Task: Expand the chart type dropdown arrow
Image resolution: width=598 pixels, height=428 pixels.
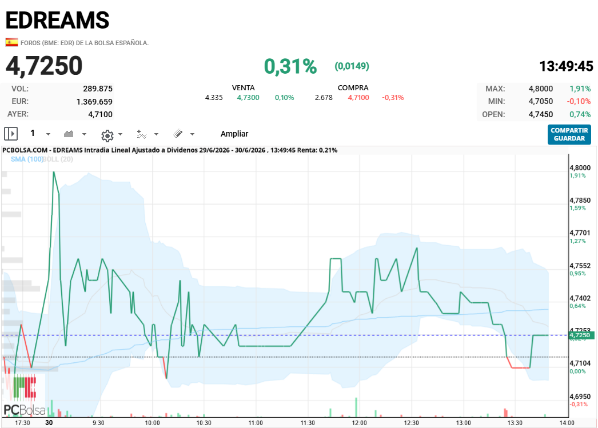Action: tap(84, 134)
